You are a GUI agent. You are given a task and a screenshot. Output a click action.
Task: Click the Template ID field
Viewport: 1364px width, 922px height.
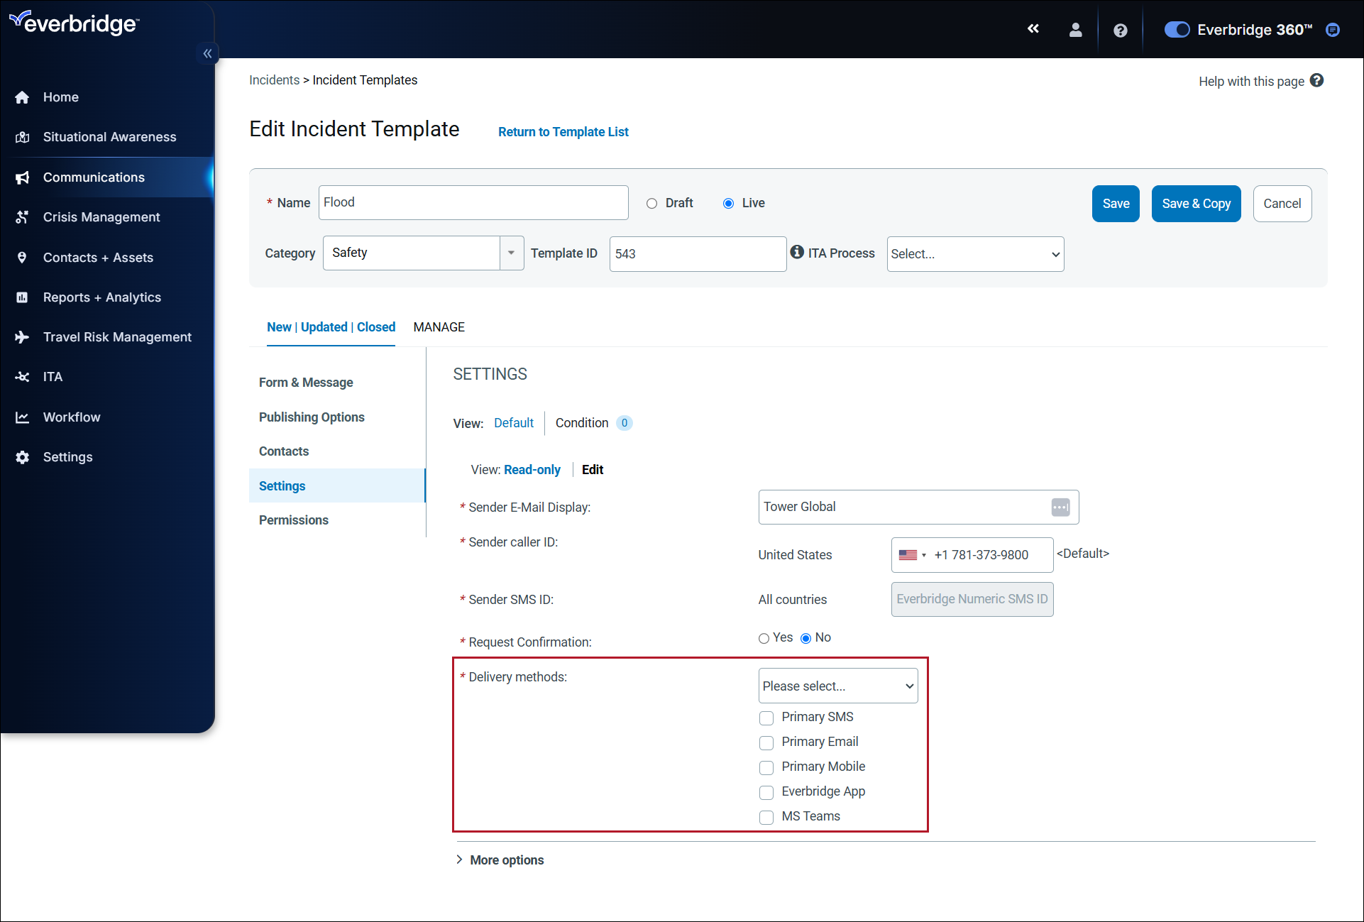(x=698, y=254)
